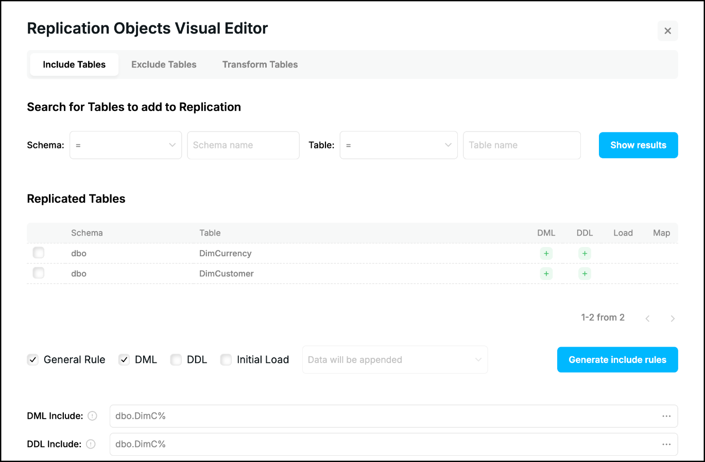Click the dbo schema cell for DimCurrency
705x462 pixels.
(79, 254)
